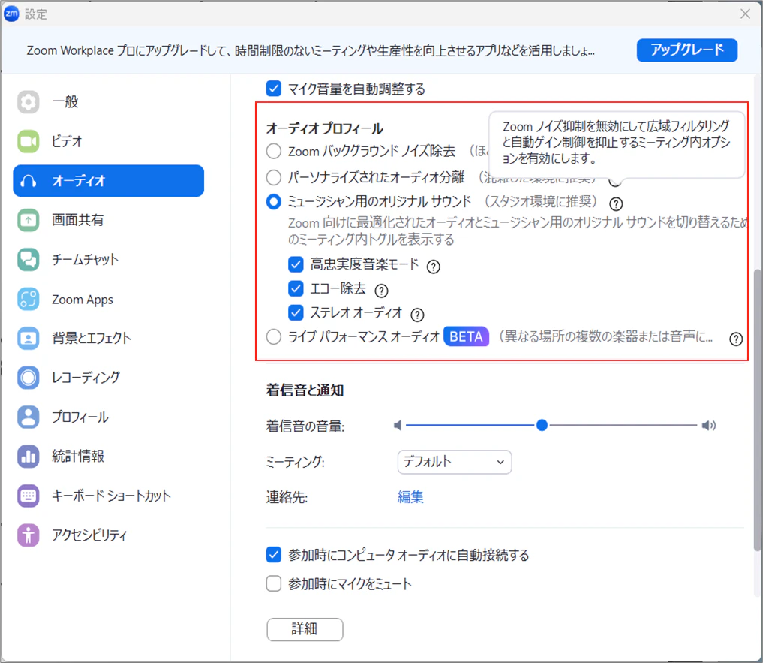Click the low volume speaker icon

[398, 426]
